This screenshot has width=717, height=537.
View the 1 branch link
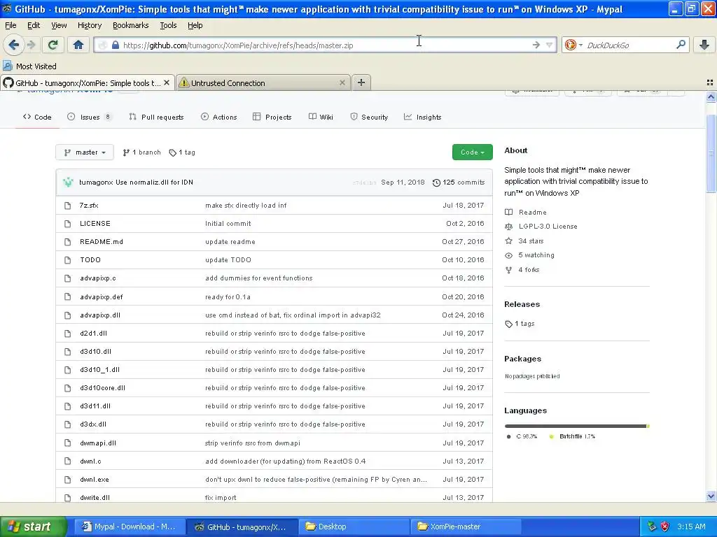coord(141,152)
